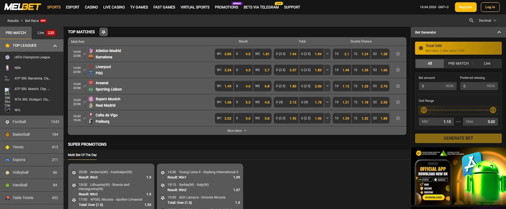
Task: Click the Register button
Action: point(465,7)
